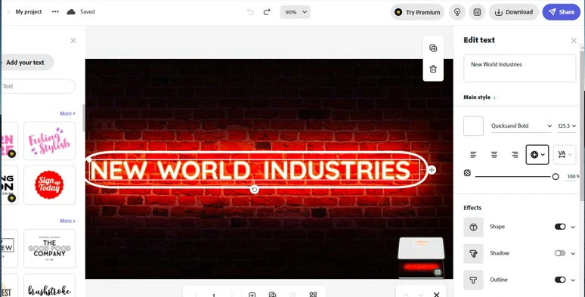Open the lightbulb ideas icon
Screen dimensions: 585x297
457,12
